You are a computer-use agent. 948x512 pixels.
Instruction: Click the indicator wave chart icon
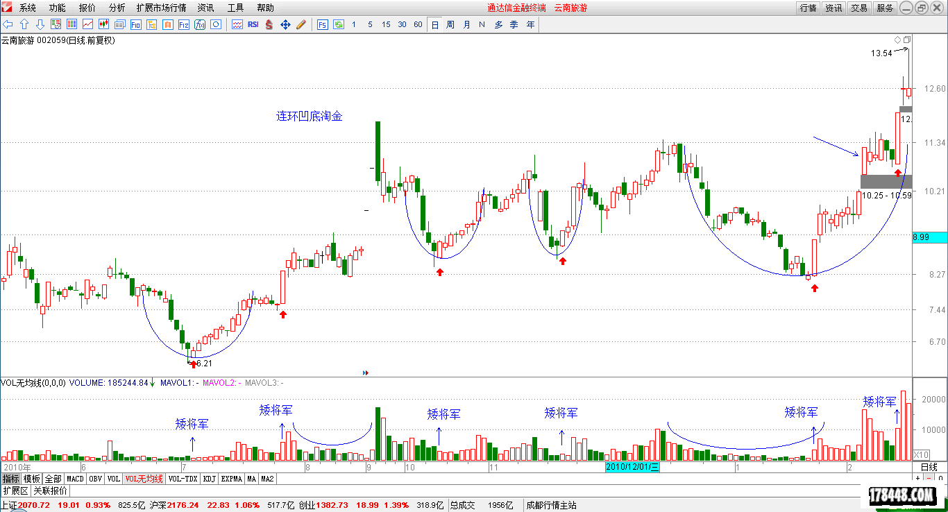(237, 24)
